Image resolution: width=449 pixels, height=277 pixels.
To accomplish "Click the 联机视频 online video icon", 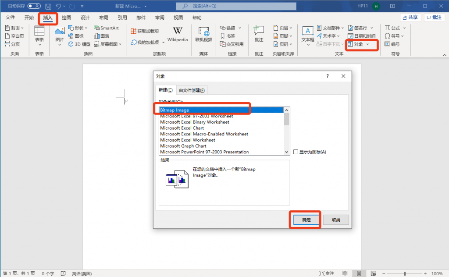I will (x=203, y=34).
